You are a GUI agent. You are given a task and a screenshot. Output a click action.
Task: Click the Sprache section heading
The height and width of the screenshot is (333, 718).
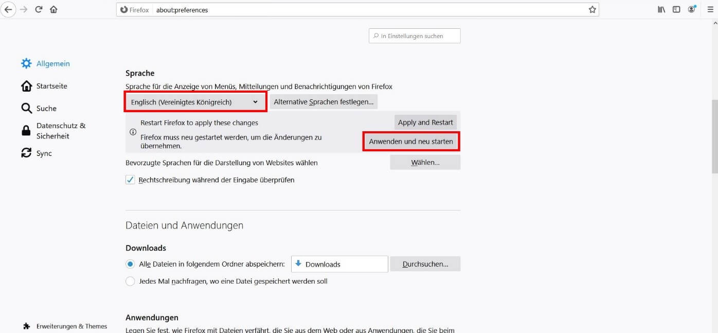[x=140, y=74]
